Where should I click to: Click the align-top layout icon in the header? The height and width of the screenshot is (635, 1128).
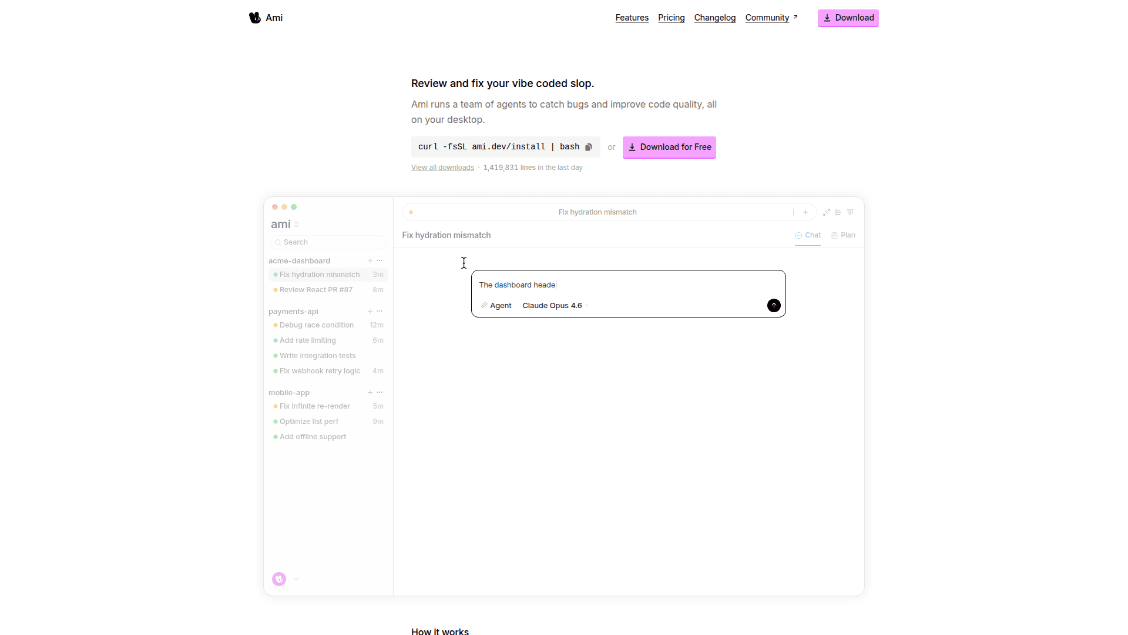[850, 212]
